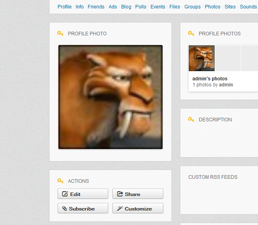Click the key icon beside Profile Photo
The width and height of the screenshot is (258, 225).
pos(60,33)
